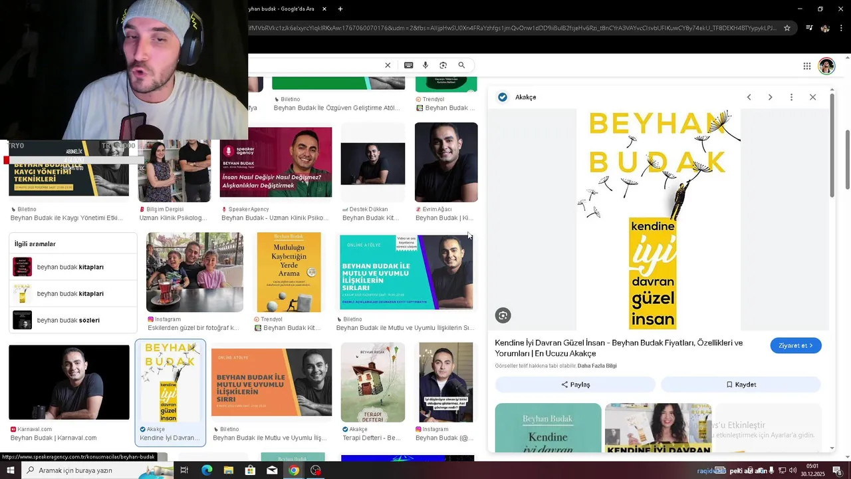851x479 pixels.
Task: Search by image with Google Lens camera
Action: coord(443,65)
